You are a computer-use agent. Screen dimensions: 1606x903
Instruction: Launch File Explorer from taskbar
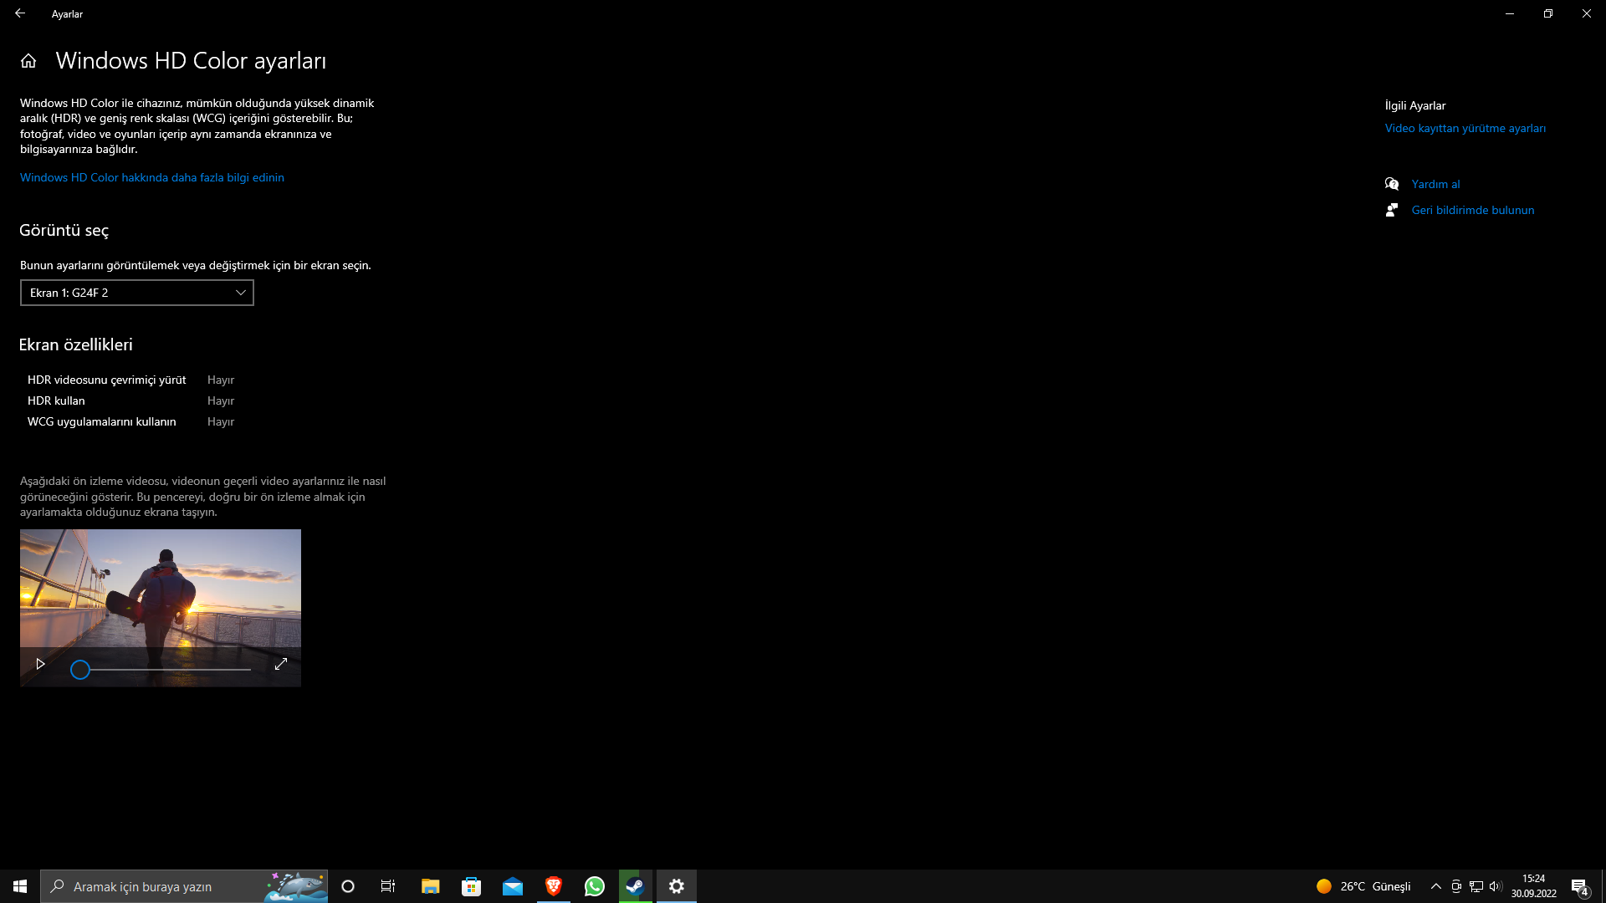pyautogui.click(x=430, y=886)
